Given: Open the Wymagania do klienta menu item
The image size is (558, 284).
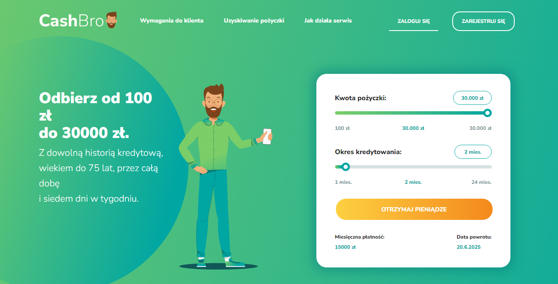Looking at the screenshot, I should (x=172, y=20).
